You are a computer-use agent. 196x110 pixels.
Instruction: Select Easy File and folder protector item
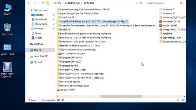pyautogui.click(x=84, y=34)
